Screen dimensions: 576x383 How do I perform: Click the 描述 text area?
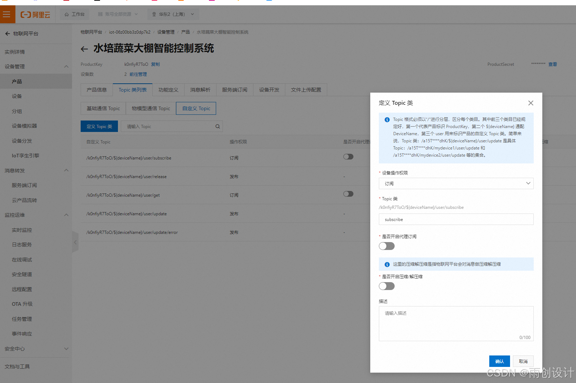pos(456,323)
